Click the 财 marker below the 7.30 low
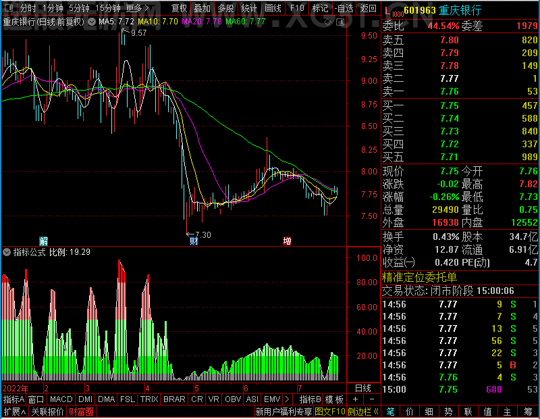 [194, 241]
